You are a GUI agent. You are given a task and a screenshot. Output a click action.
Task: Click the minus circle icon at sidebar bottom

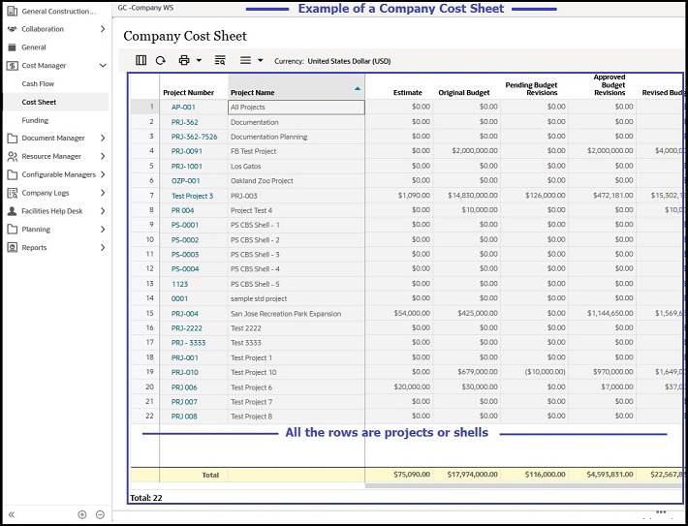click(x=100, y=514)
